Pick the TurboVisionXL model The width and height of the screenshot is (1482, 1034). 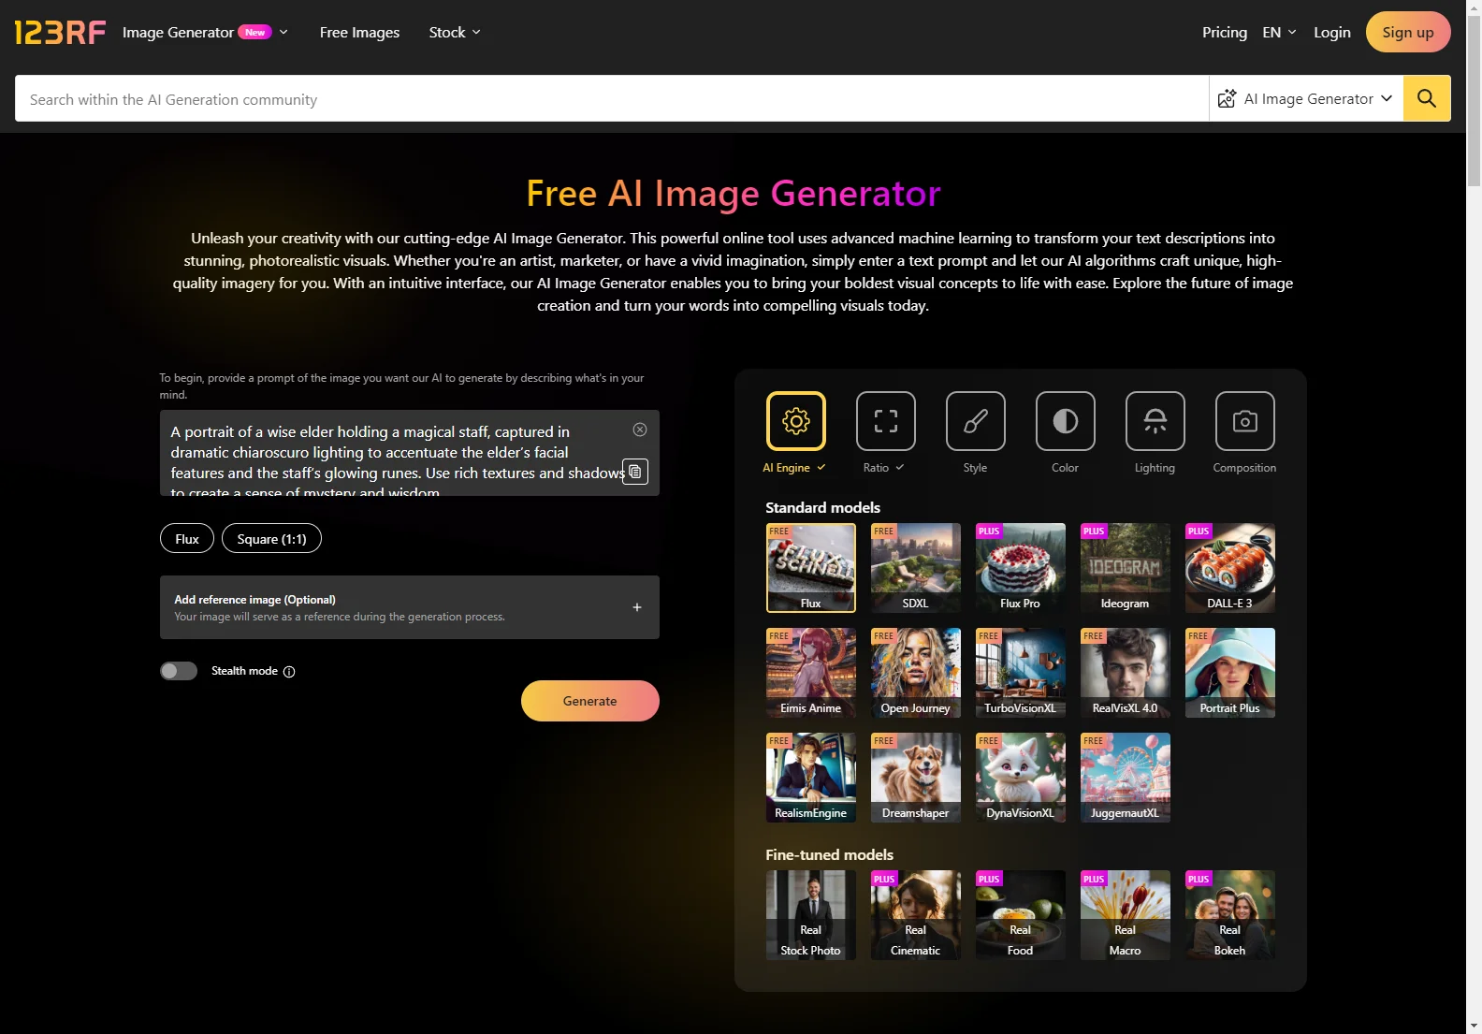(1021, 673)
